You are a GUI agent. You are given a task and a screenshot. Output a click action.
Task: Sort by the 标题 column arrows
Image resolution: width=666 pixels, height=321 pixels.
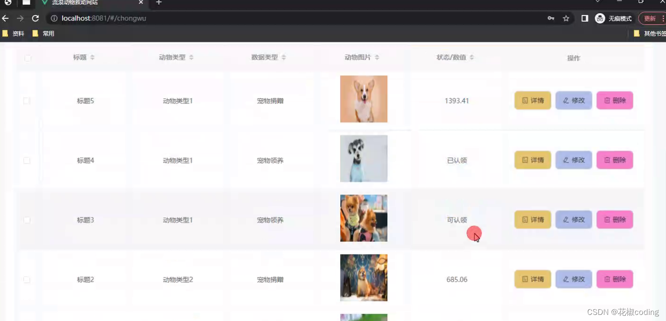[x=92, y=57]
